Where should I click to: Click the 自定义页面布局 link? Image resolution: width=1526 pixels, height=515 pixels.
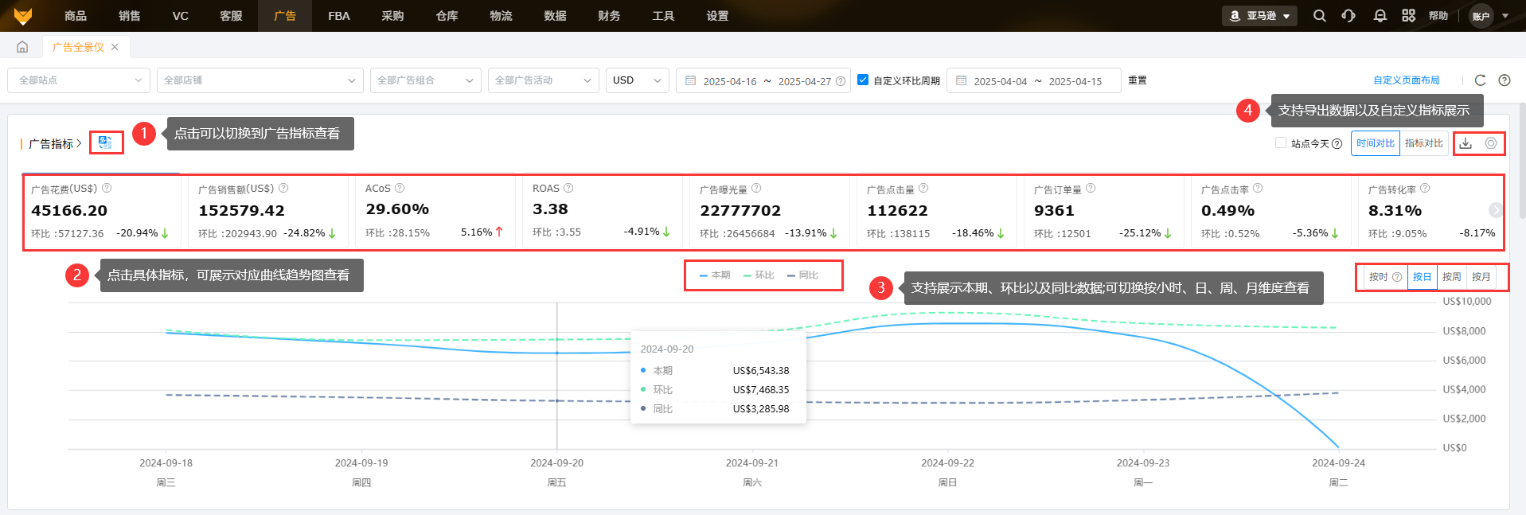tap(1407, 80)
